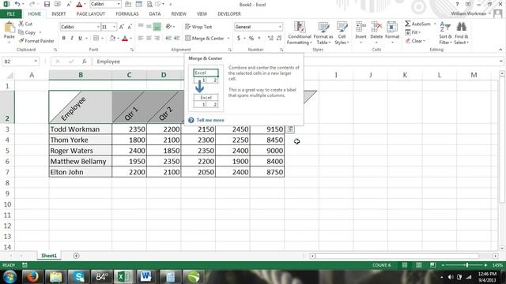
Task: Expand the Merge & Center dropdown arrow
Action: click(x=228, y=39)
